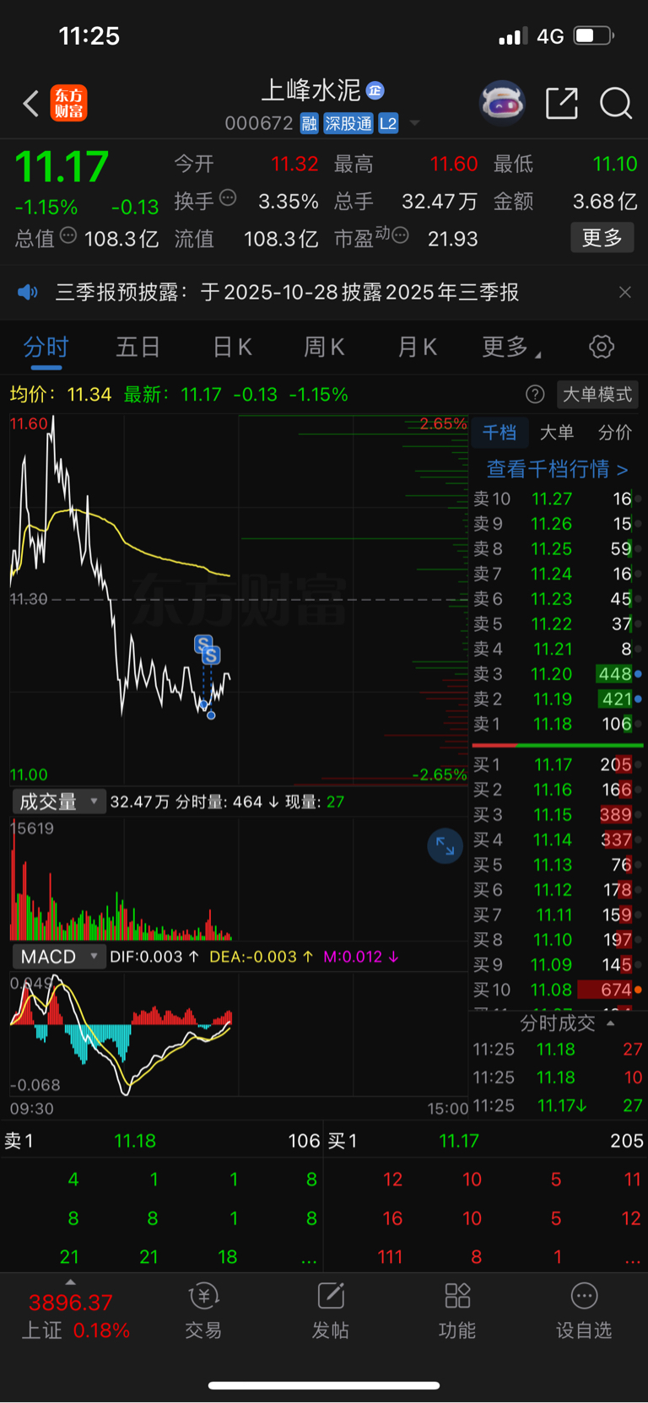
Task: Tap the info icon next to 换手
Action: click(228, 198)
